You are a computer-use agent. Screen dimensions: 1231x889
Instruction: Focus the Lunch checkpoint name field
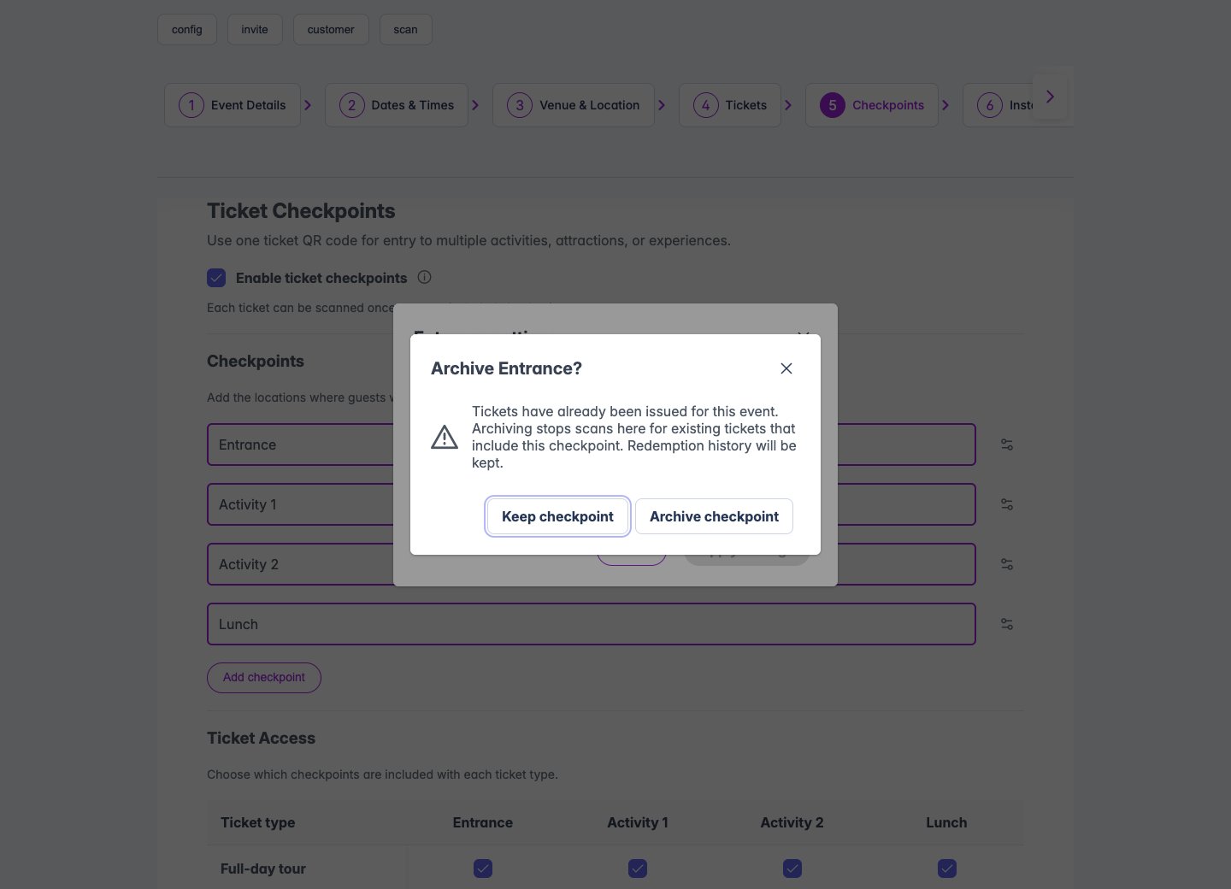(592, 624)
